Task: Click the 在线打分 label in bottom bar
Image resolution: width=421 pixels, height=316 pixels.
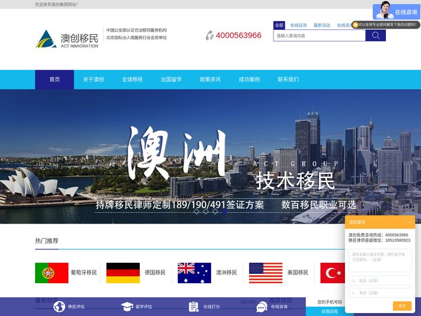Action: (212, 307)
